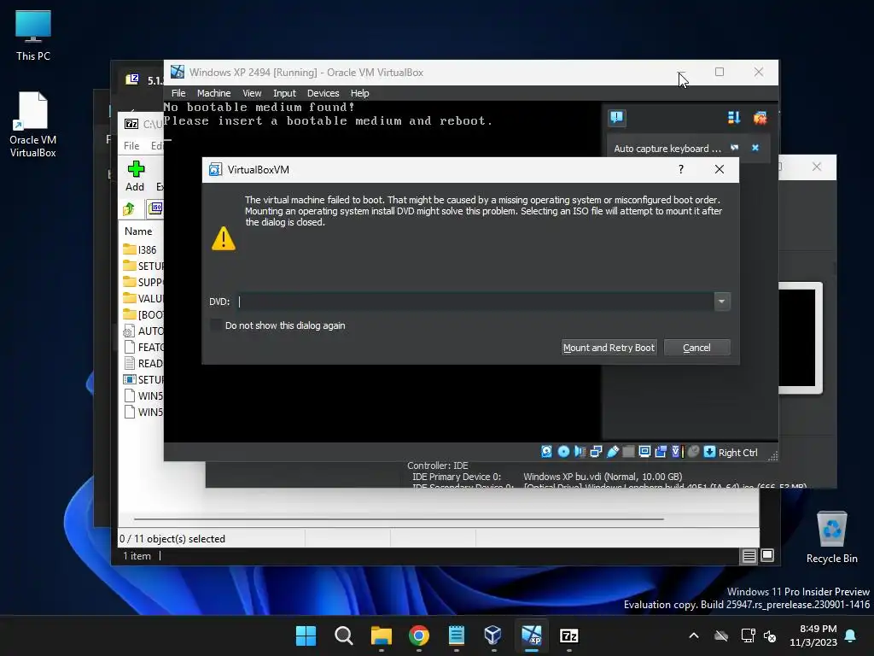
Task: Open File Explorer from taskbar
Action: 382,635
